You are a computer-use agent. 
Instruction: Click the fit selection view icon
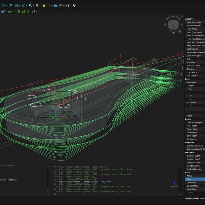(10, 6)
